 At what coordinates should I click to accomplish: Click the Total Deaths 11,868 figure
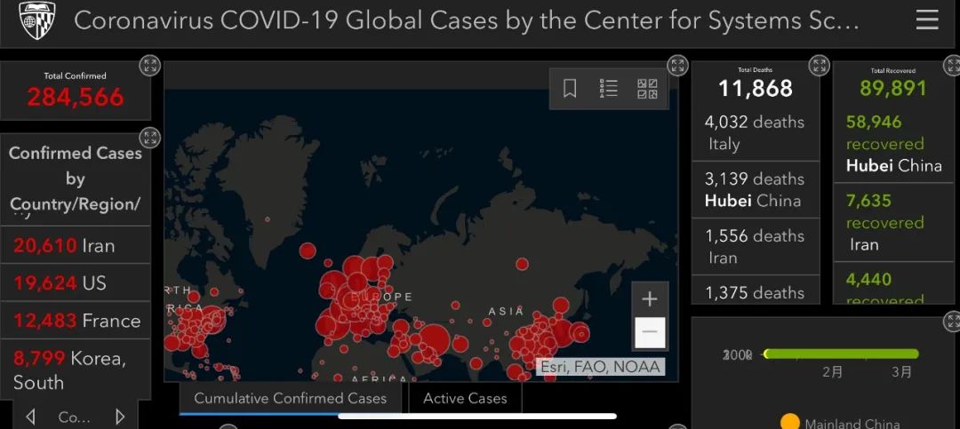click(x=756, y=89)
